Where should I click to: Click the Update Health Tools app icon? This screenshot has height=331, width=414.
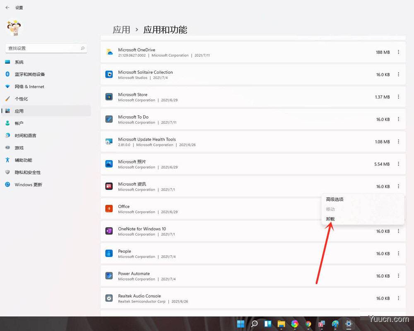(x=109, y=142)
